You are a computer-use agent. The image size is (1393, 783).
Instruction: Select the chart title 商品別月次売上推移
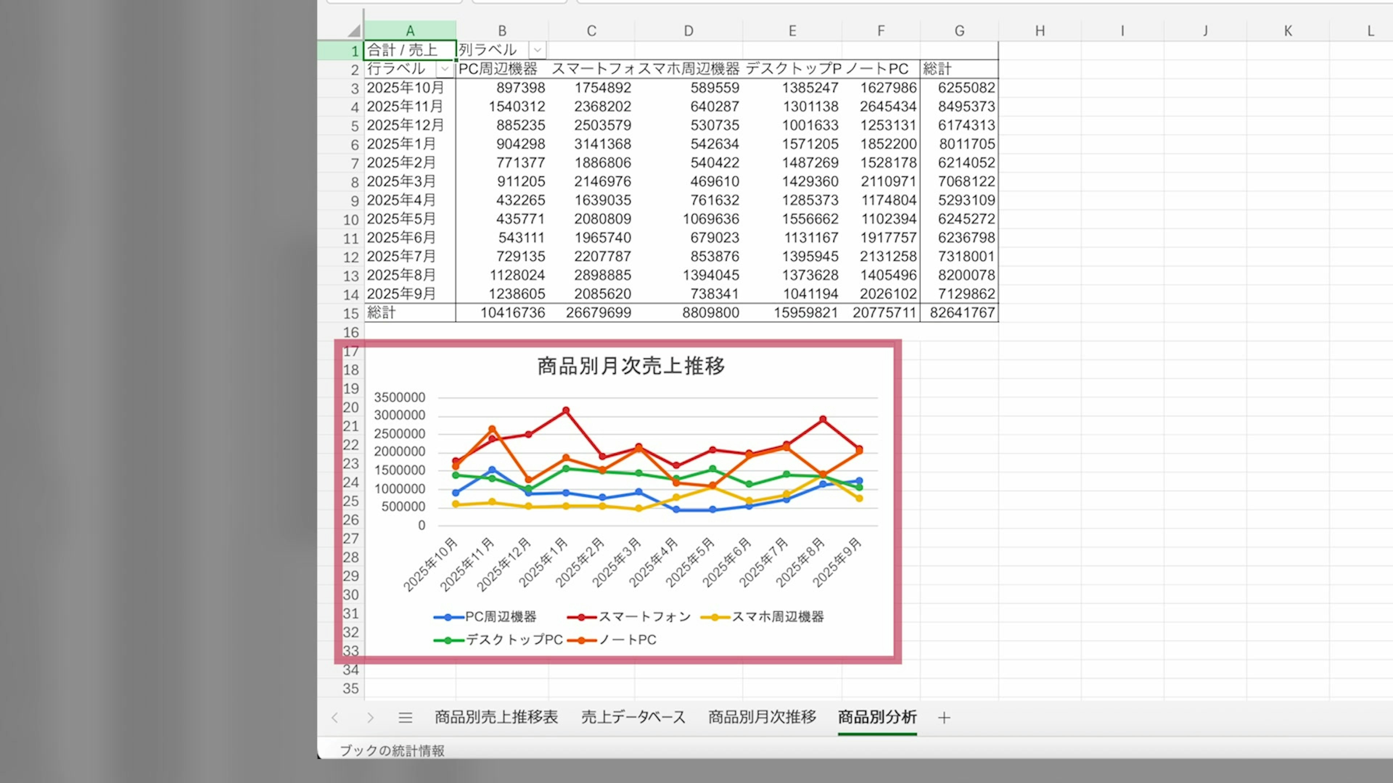[630, 366]
